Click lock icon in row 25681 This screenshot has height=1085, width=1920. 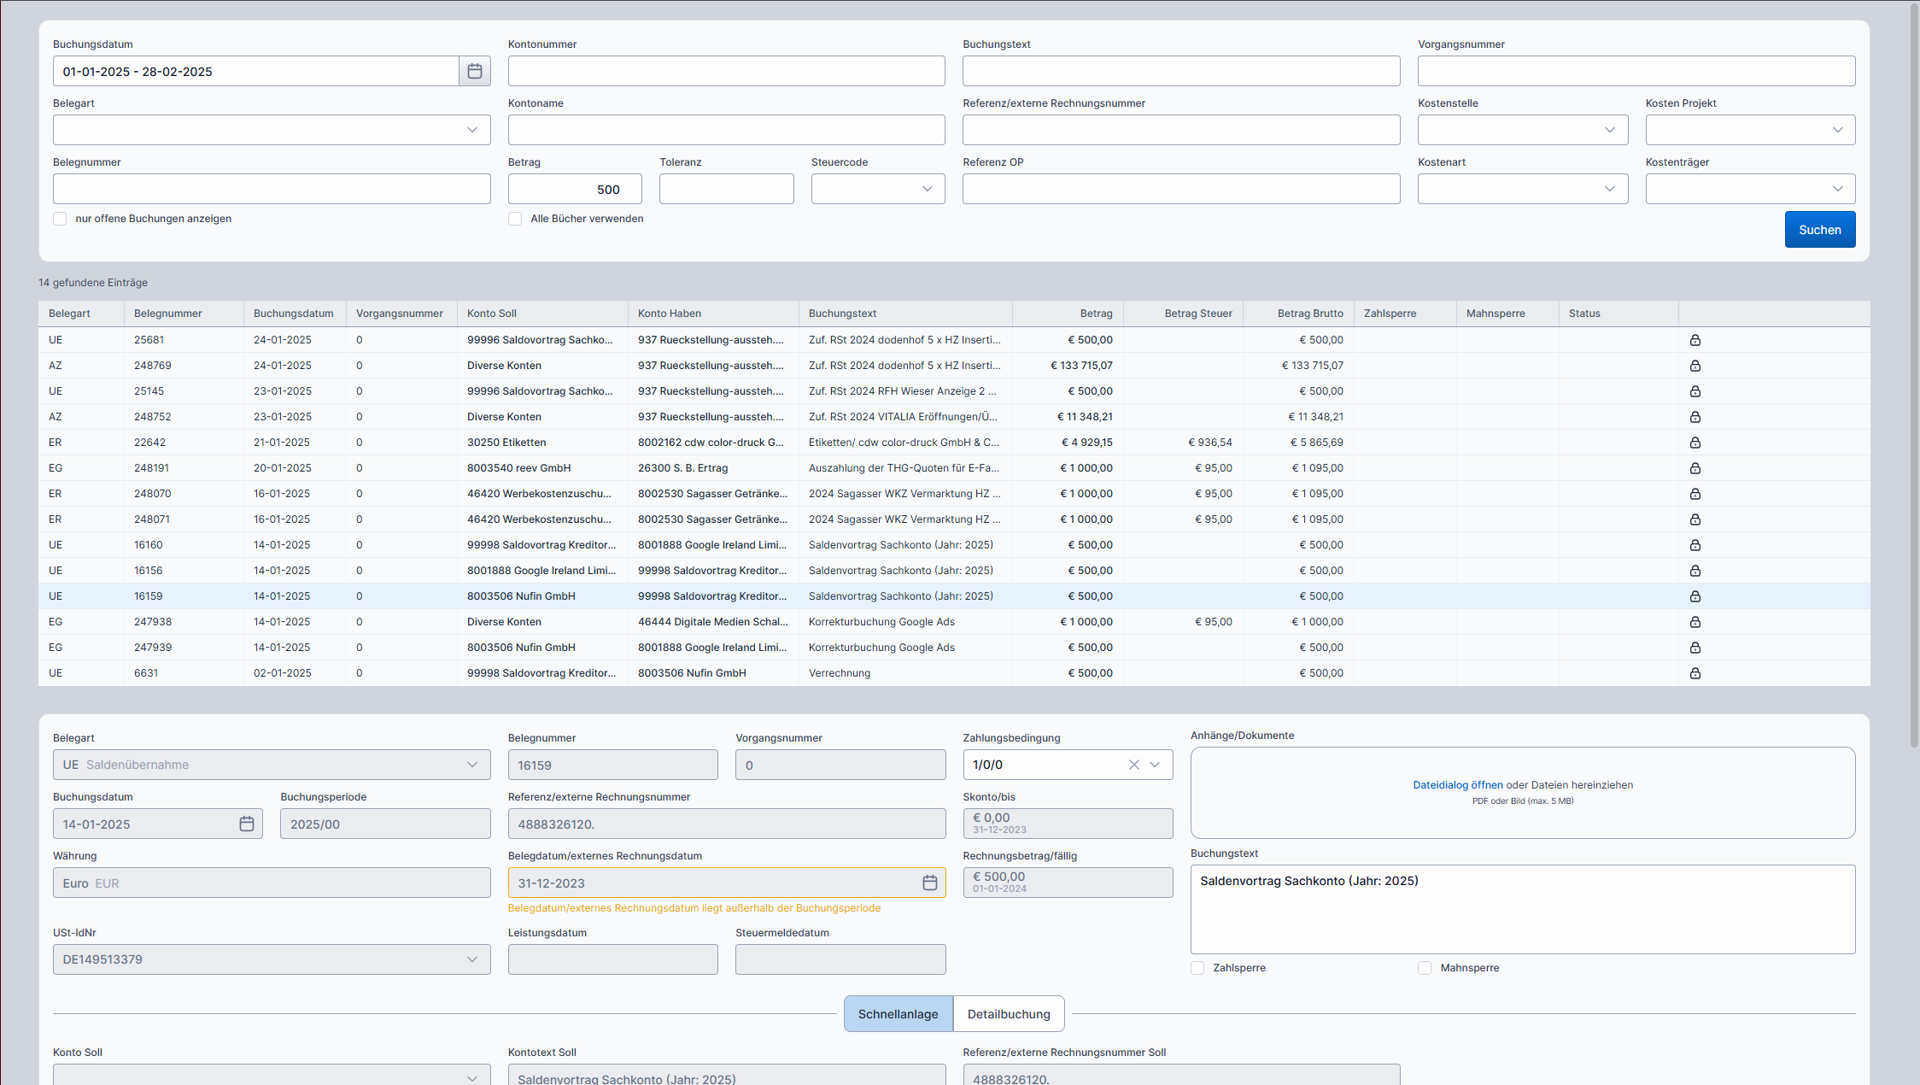point(1695,340)
